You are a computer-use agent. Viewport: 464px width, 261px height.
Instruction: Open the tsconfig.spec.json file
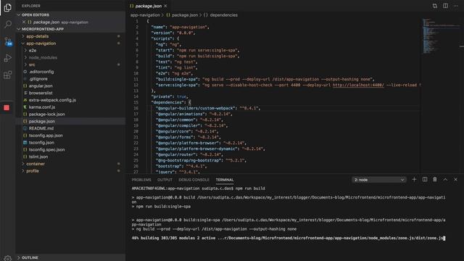[x=46, y=150]
